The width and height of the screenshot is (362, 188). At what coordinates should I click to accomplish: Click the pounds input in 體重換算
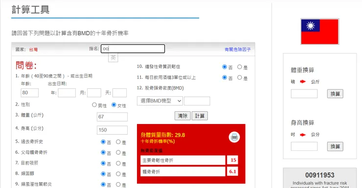click(304, 94)
